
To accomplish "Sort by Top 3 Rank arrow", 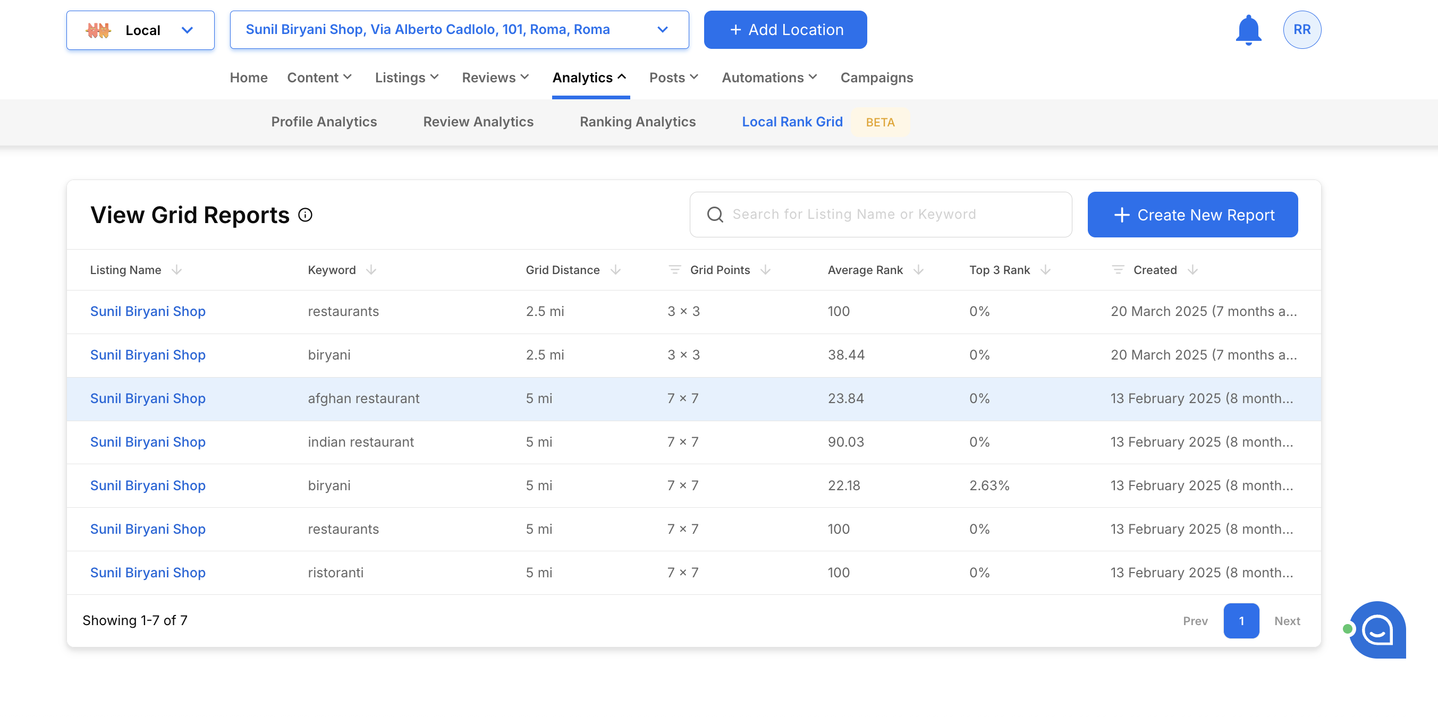I will pyautogui.click(x=1046, y=270).
